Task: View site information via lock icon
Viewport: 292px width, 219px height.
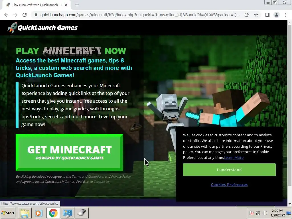Action: tap(36, 15)
